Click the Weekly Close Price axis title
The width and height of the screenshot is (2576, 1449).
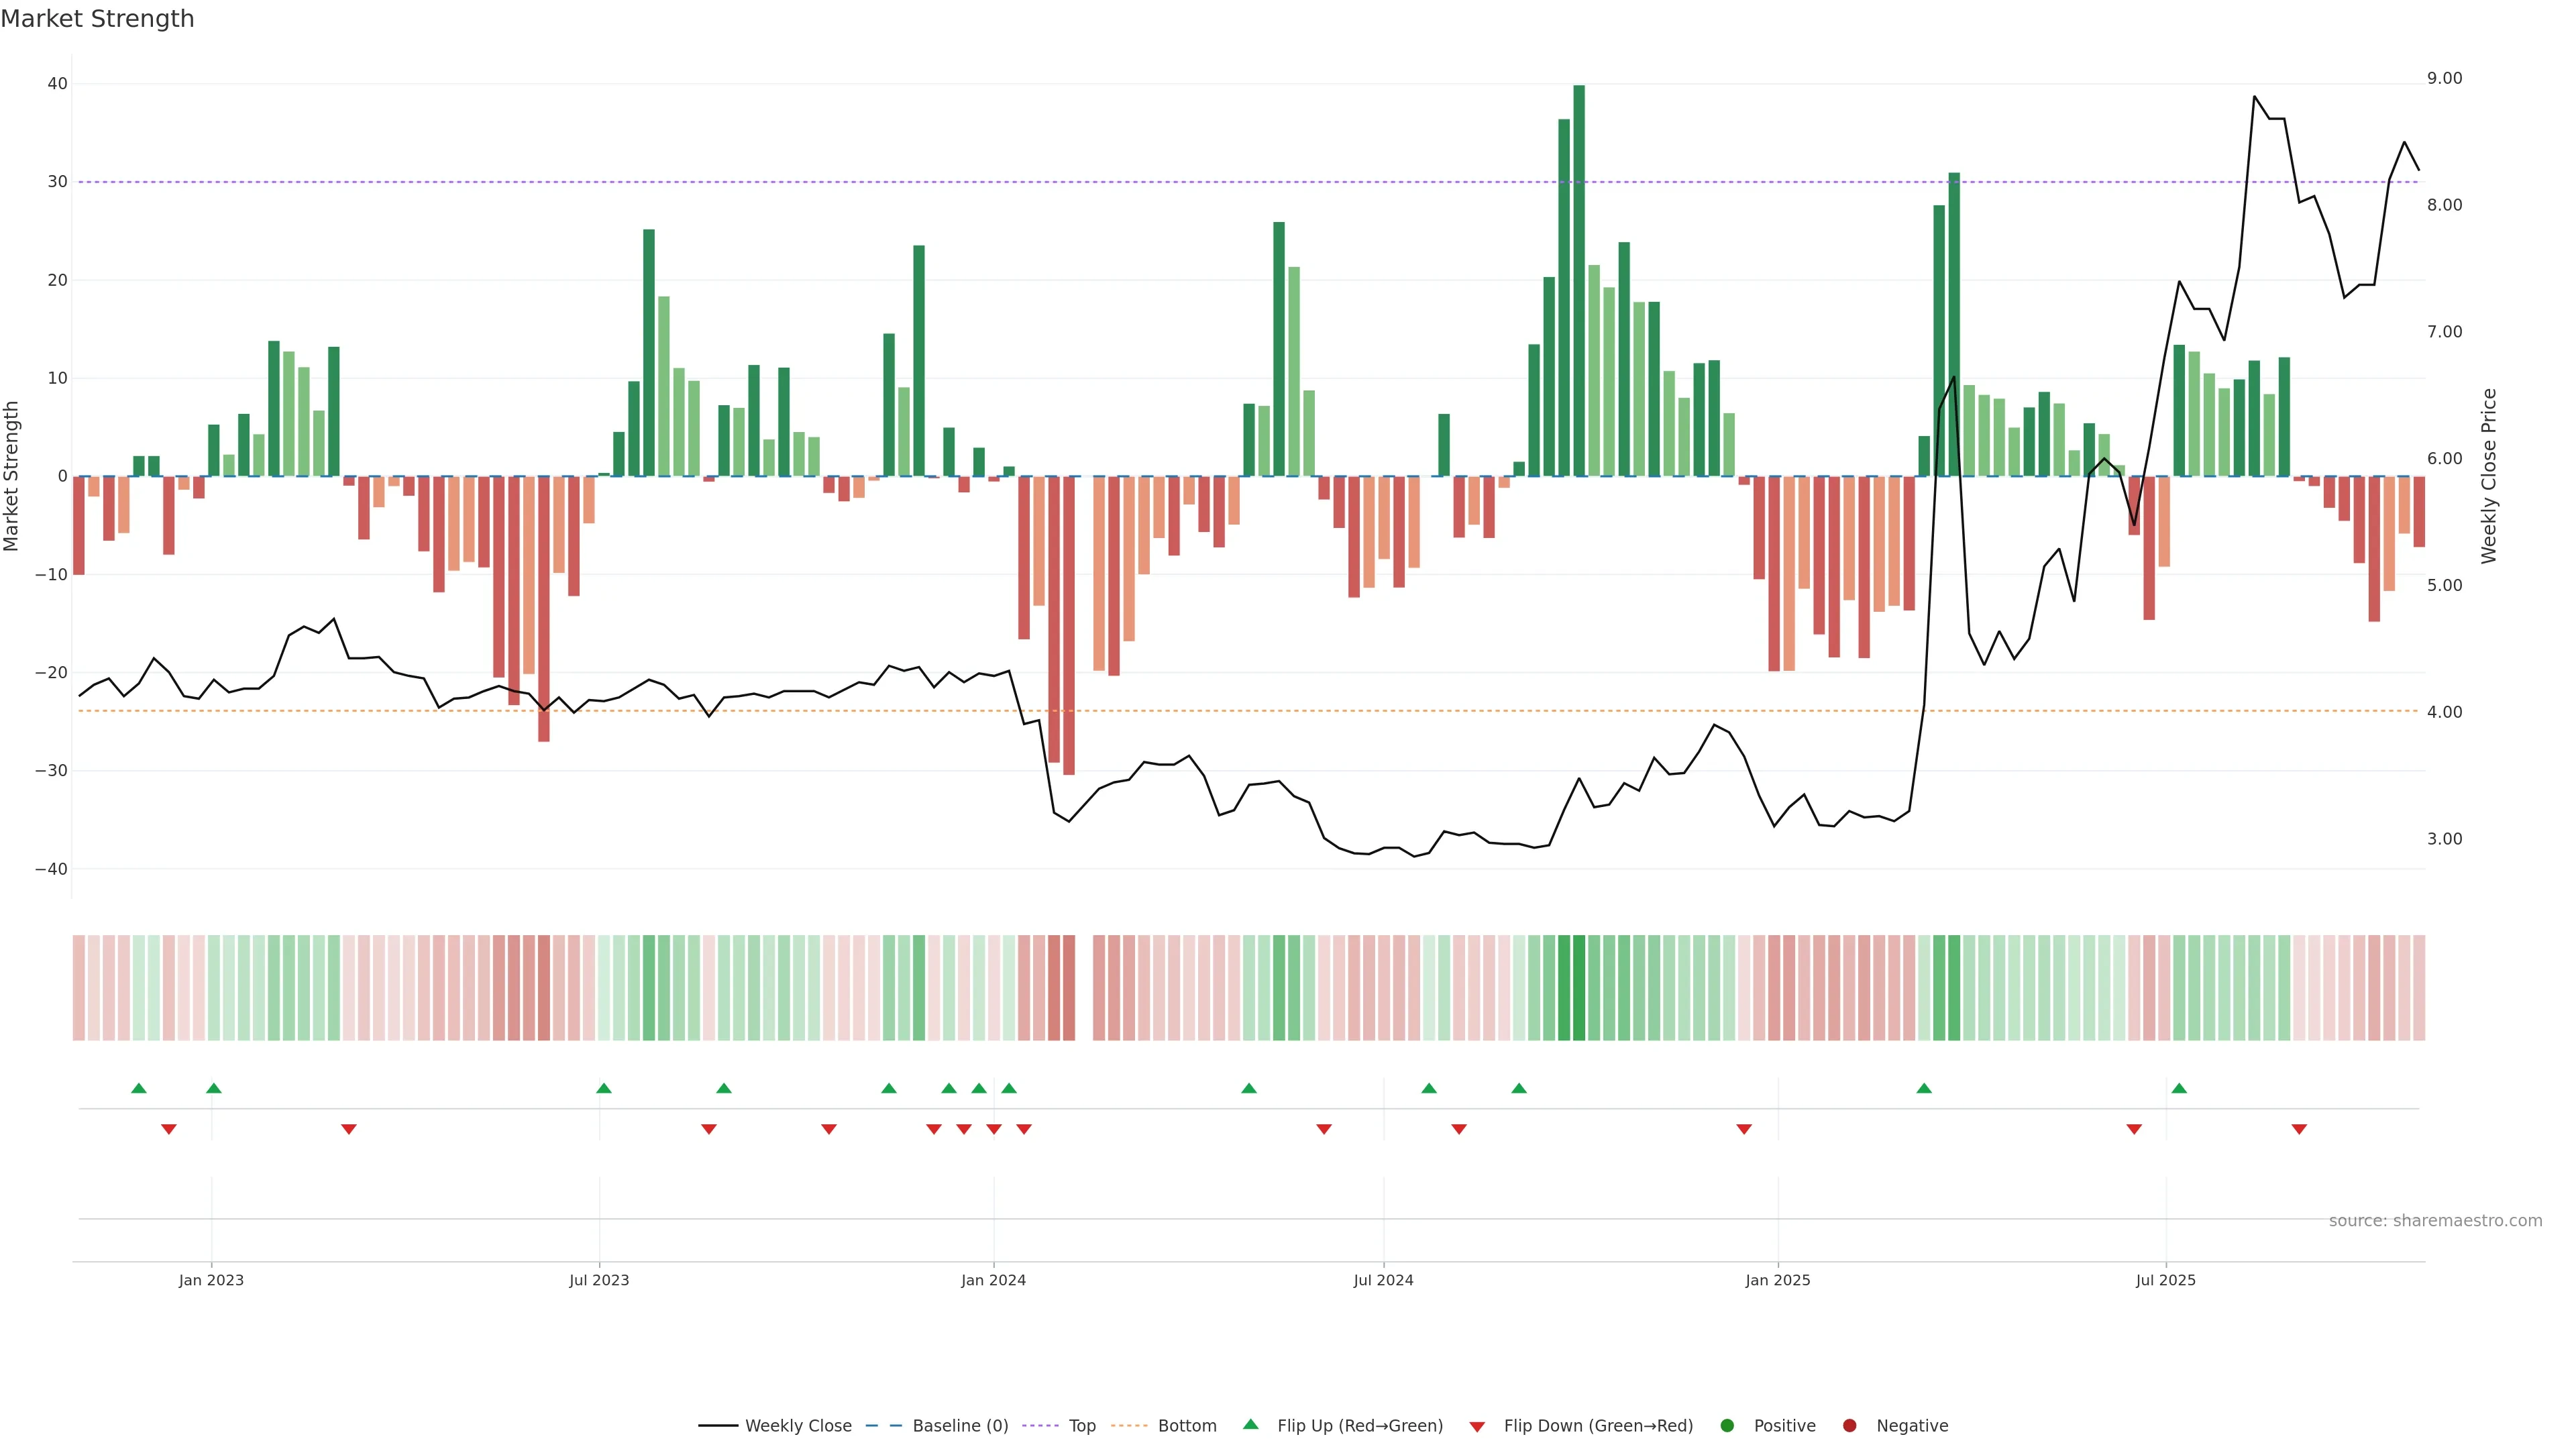2489,476
